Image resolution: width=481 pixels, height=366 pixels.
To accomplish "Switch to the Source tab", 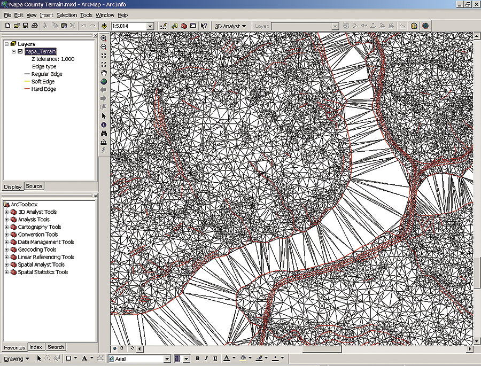I will (34, 186).
